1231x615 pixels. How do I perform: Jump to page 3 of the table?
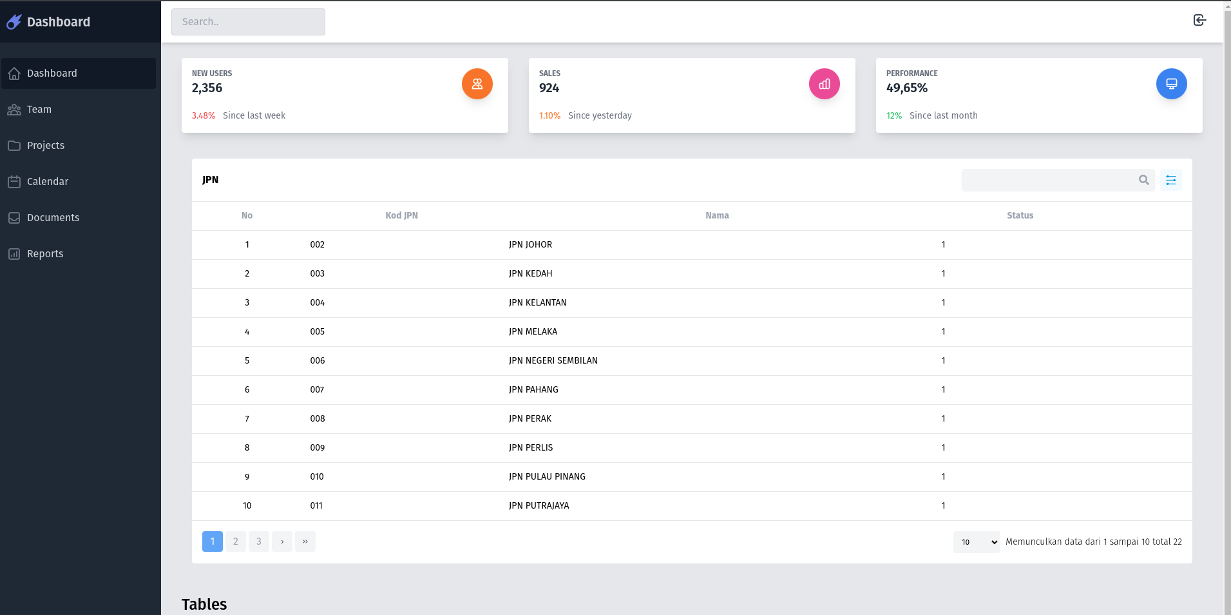(259, 542)
